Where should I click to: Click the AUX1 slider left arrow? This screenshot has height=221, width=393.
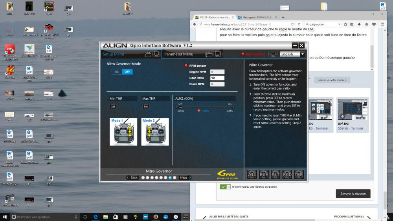(177, 108)
